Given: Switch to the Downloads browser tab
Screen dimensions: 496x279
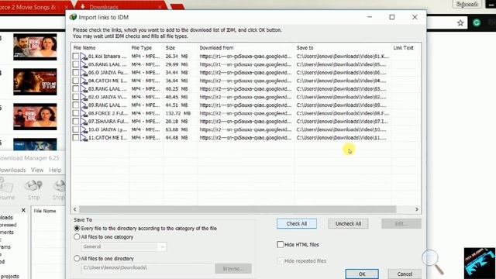Looking at the screenshot, I should pos(122,7).
